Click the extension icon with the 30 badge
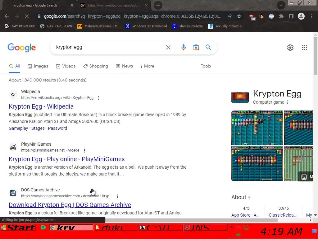This screenshot has width=318, height=239. (252, 17)
